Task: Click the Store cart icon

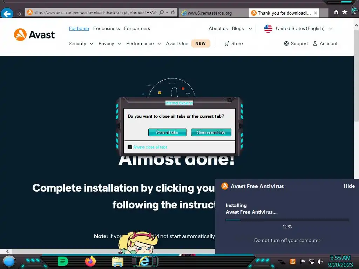Action: [x=227, y=43]
